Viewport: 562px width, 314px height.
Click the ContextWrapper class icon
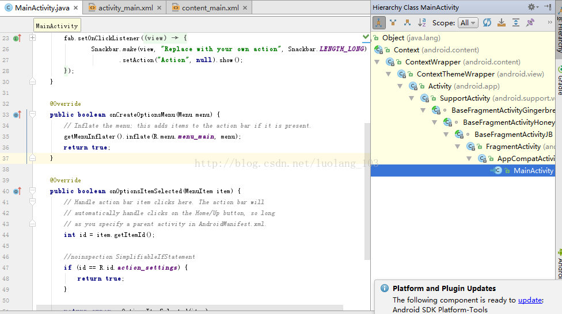390,62
